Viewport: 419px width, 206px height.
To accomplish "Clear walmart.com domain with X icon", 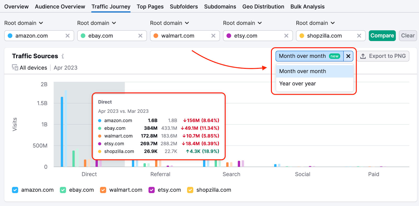I will point(213,36).
